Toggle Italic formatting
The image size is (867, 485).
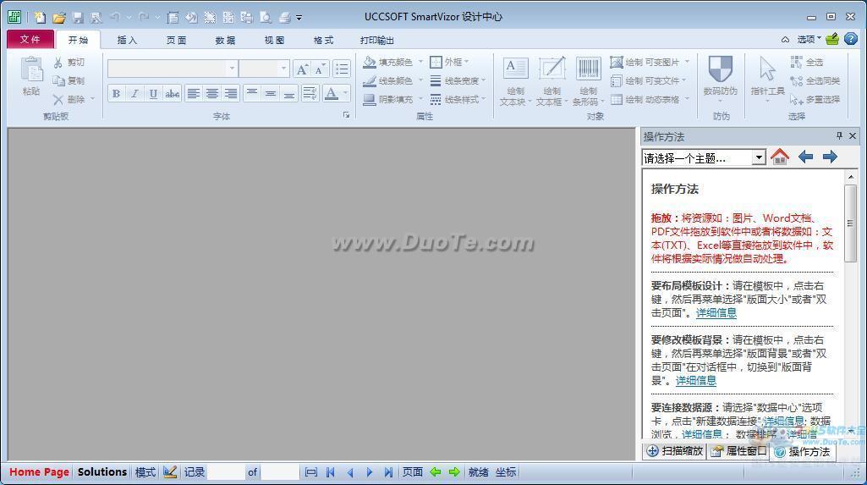[134, 93]
